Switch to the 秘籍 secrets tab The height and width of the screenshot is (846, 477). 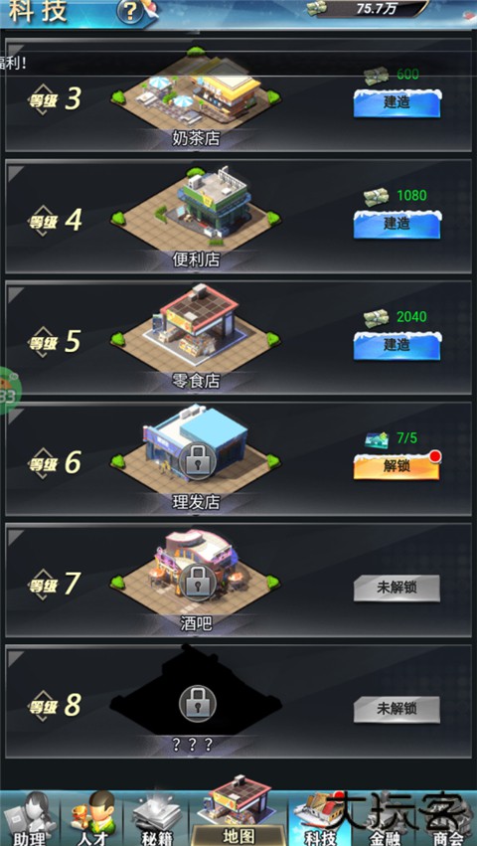coord(156,818)
